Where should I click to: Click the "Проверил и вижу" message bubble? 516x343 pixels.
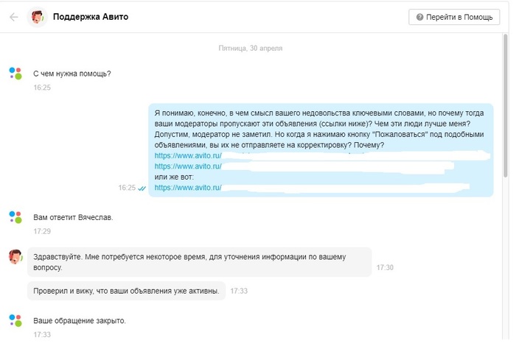coord(126,291)
